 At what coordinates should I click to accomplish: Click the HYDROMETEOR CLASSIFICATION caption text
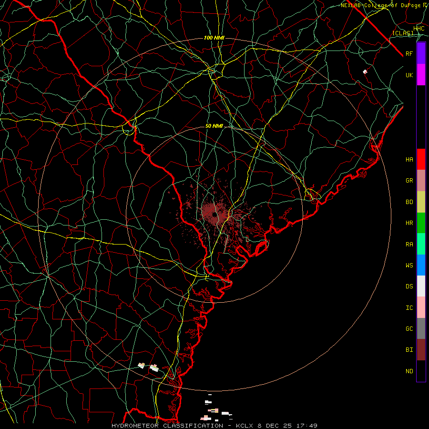tap(167, 426)
